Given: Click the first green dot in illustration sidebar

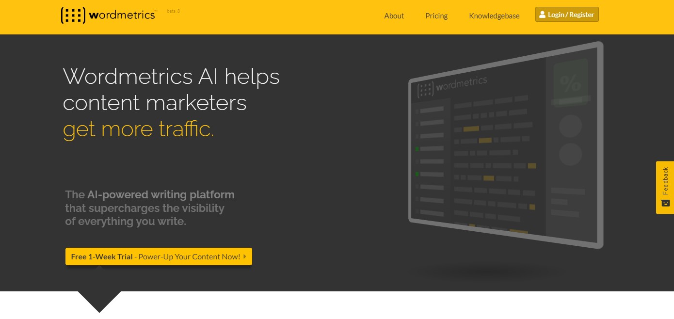Looking at the screenshot, I should click(417, 149).
